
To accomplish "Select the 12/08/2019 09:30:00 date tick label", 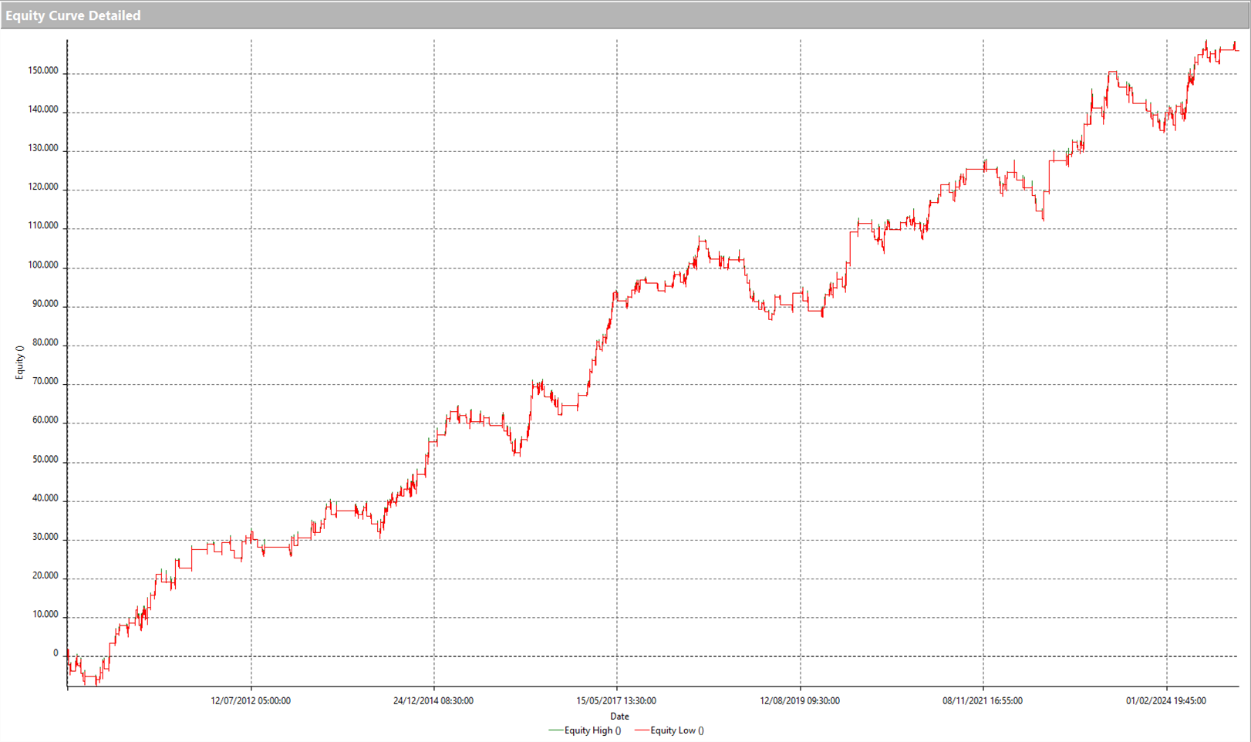I will [x=800, y=701].
